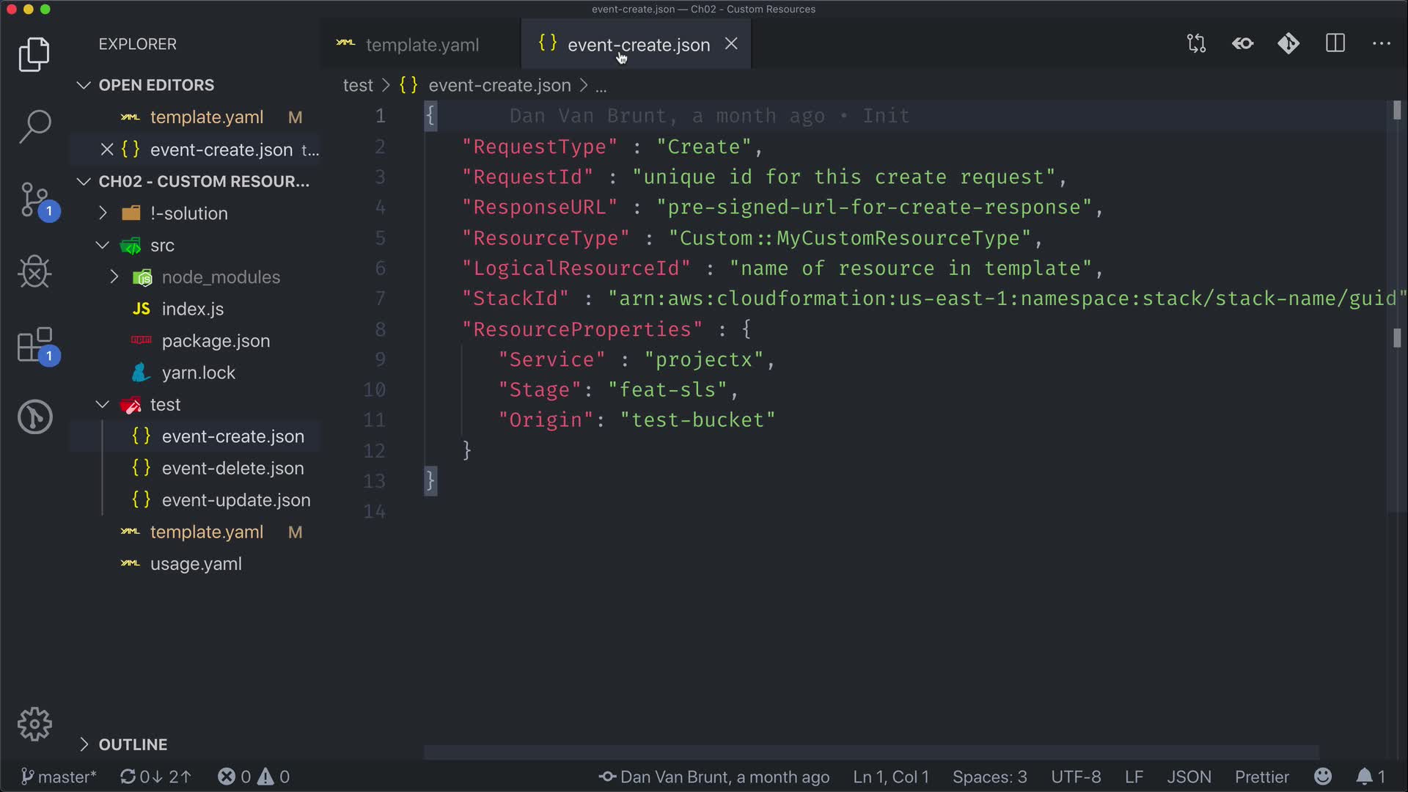Image resolution: width=1408 pixels, height=792 pixels.
Task: Open the Source Control view
Action: click(x=34, y=199)
